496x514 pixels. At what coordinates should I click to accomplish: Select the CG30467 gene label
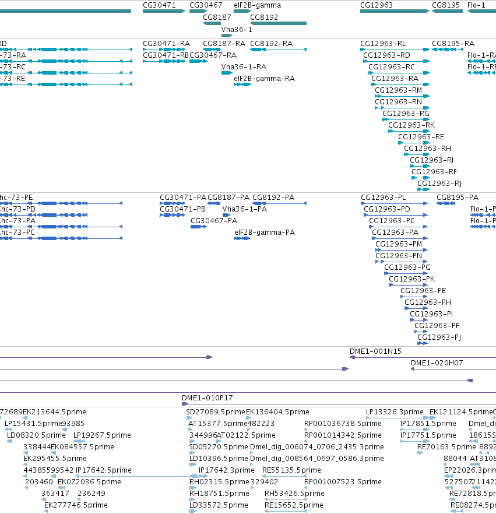coord(206,5)
